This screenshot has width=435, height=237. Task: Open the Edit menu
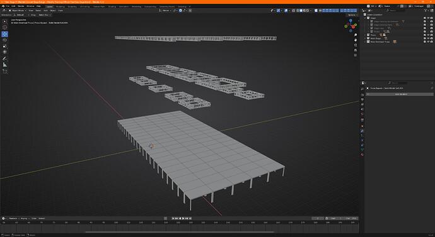(x=13, y=6)
